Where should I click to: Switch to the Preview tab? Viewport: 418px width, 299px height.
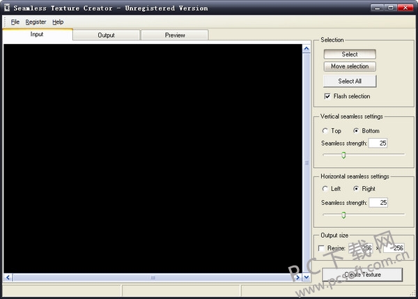175,35
